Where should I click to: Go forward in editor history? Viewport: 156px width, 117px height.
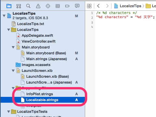pos(107,6)
